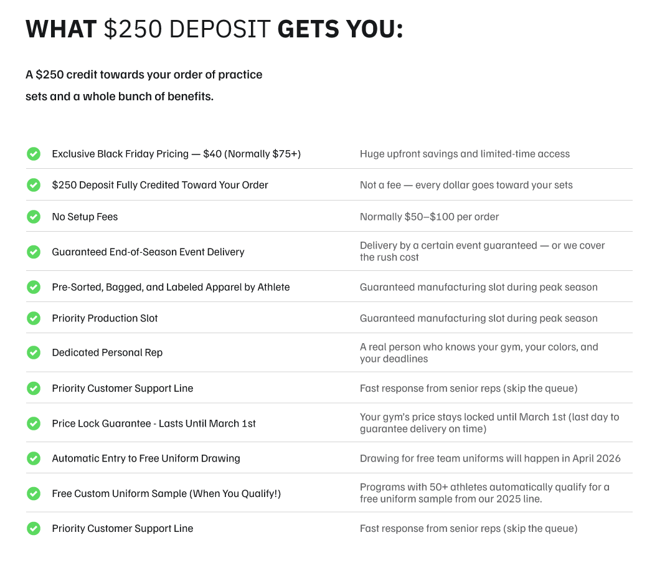Select the checkmark next to Pre-Sorted, Bagged, Labeled Apparel
Screen dimensions: 647x573
[x=34, y=287]
